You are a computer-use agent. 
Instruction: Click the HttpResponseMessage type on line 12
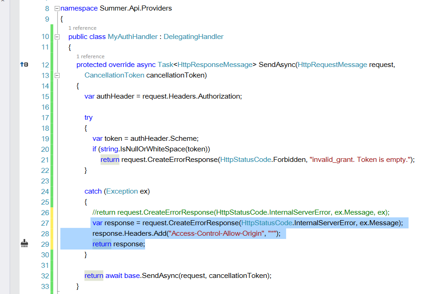tap(215, 65)
